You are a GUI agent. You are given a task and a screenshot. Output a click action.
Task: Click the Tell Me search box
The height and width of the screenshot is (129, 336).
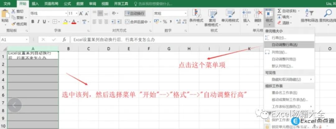pos(153,4)
